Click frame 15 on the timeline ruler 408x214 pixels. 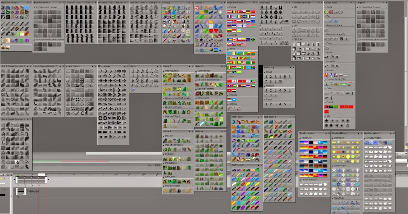coord(117,175)
